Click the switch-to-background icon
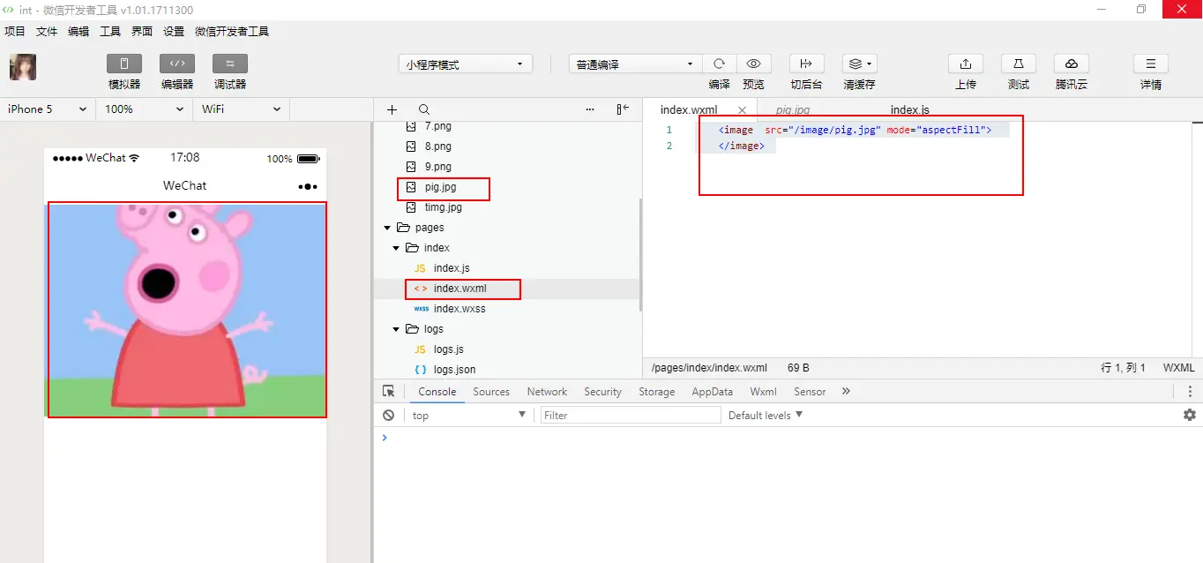Viewport: 1203px width, 563px height. pyautogui.click(x=806, y=64)
